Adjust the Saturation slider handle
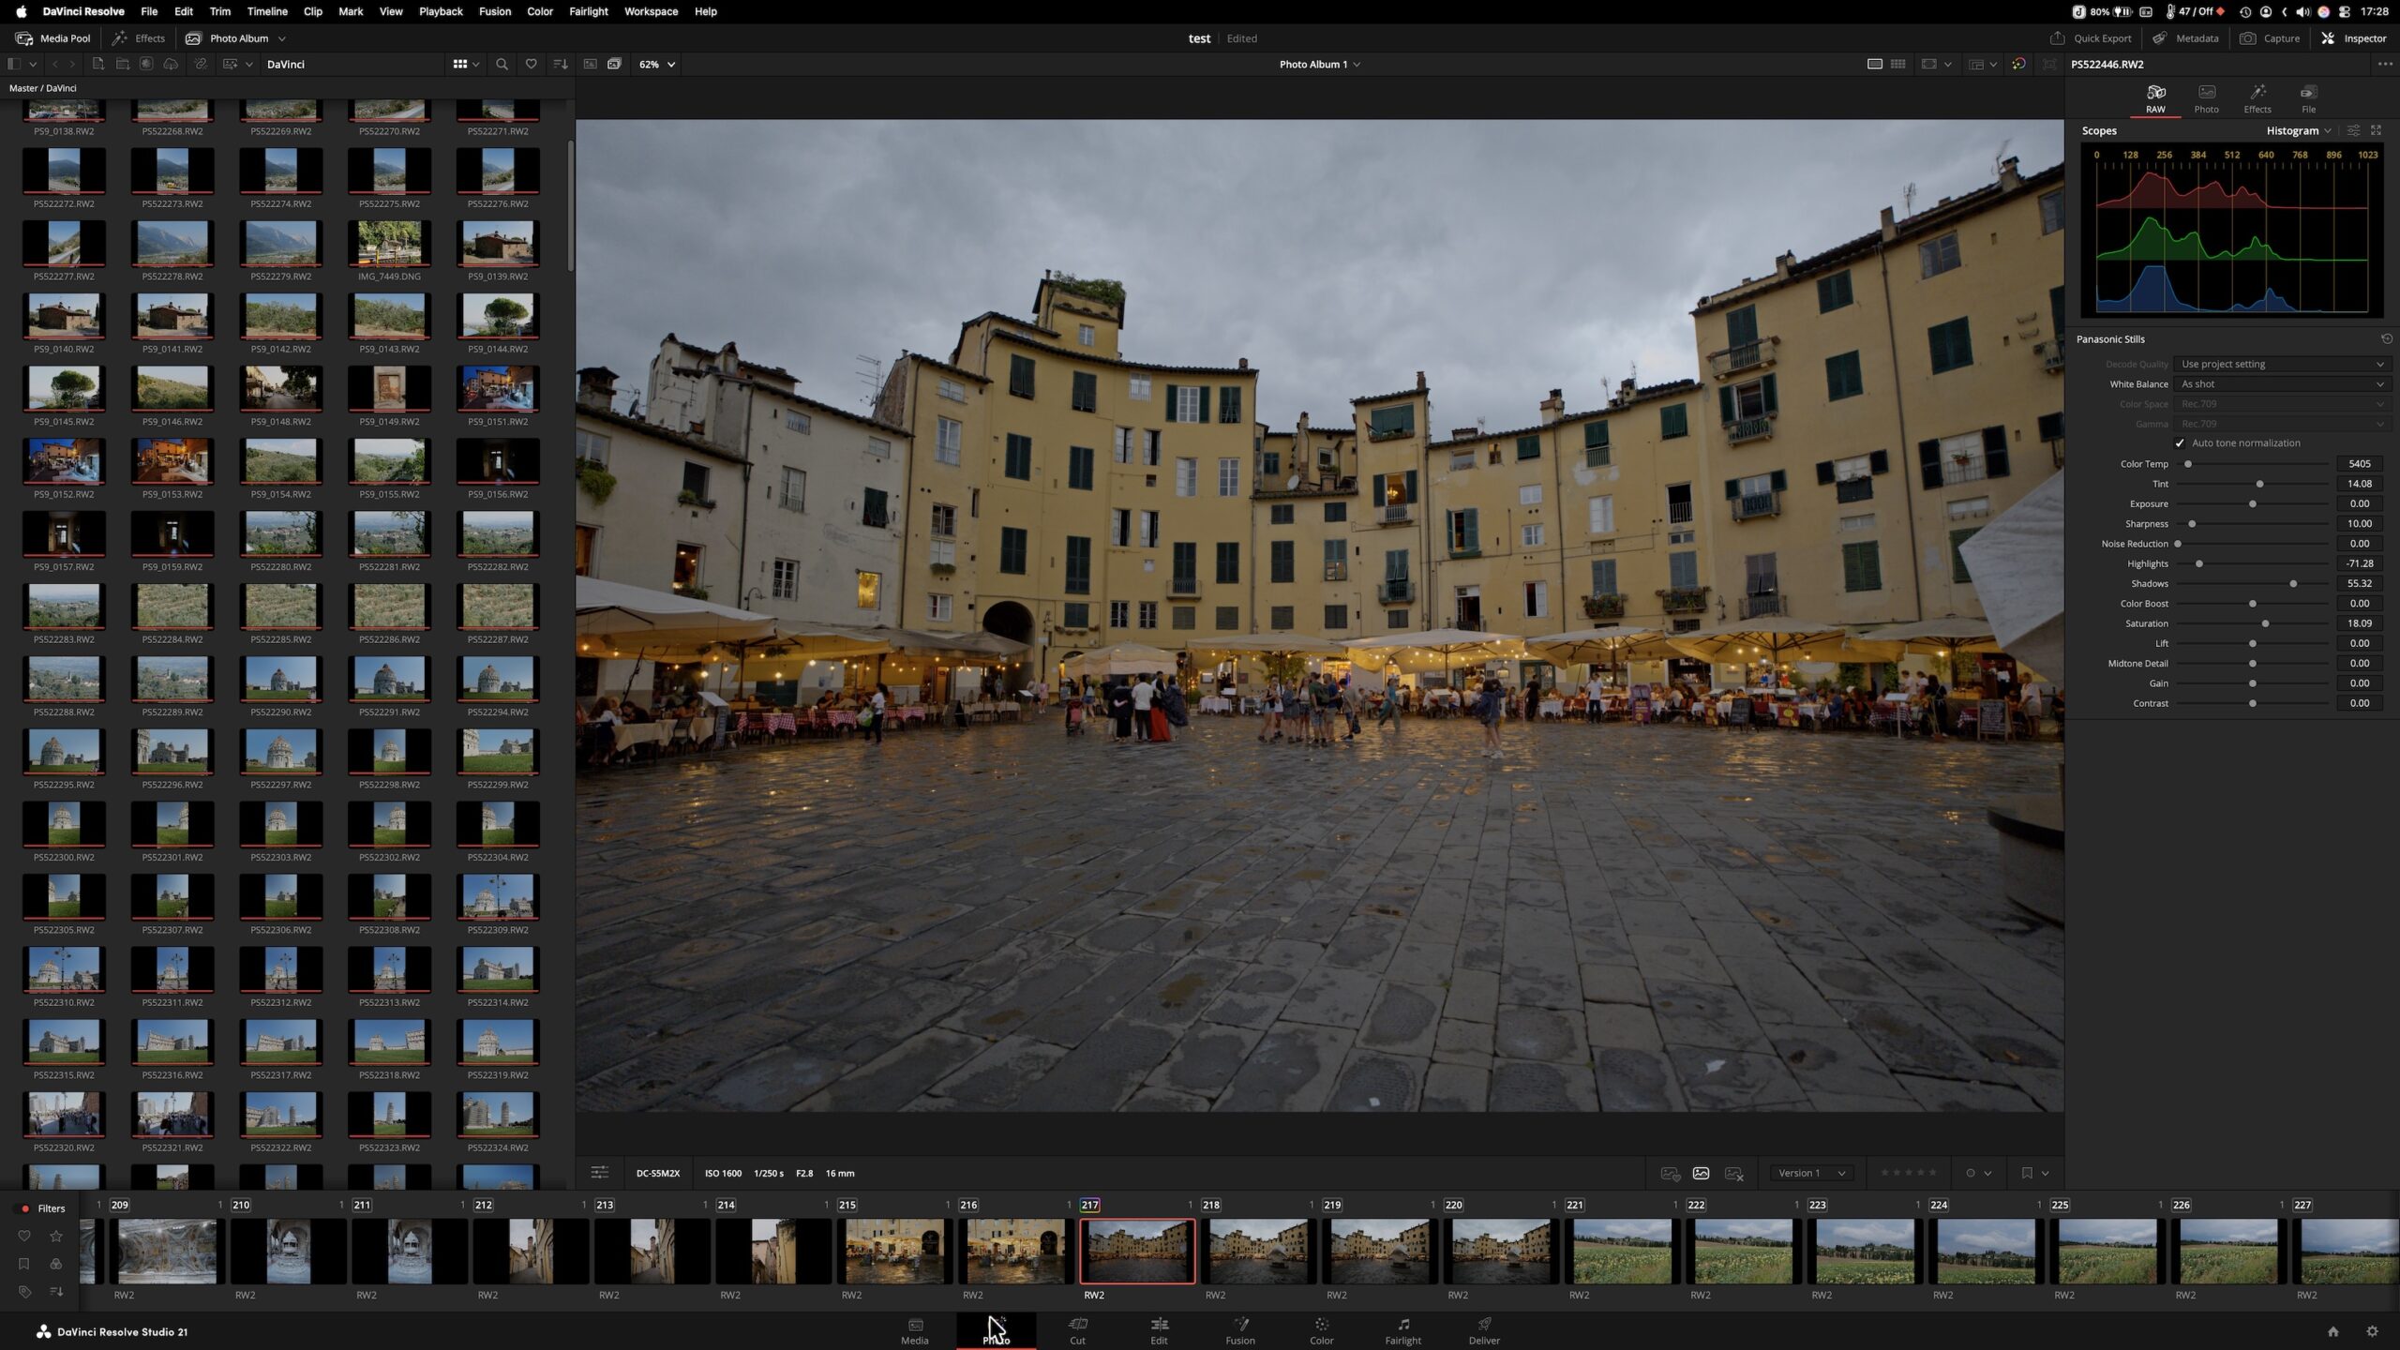The height and width of the screenshot is (1350, 2400). coord(2266,623)
